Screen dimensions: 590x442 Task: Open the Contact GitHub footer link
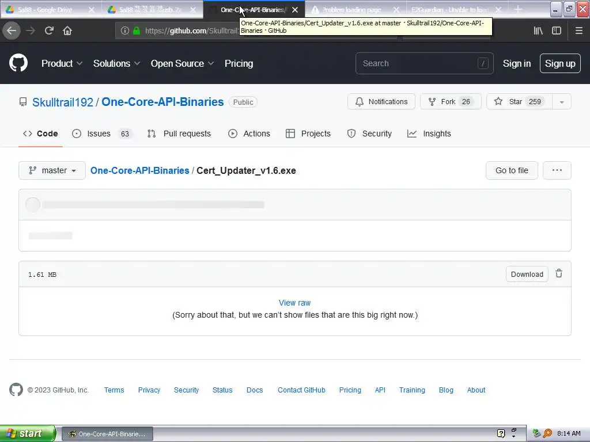coord(301,390)
